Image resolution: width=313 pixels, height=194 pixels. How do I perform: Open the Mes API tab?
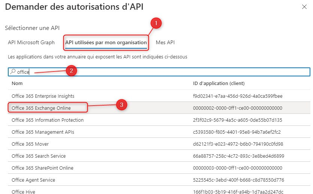pos(165,42)
